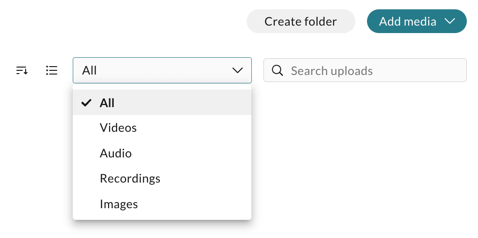Expand the Add media chevron arrow
The height and width of the screenshot is (238, 478).
pos(450,21)
